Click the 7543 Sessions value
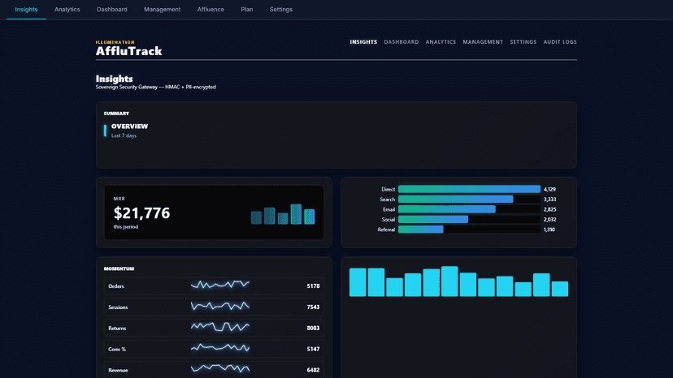Image resolution: width=673 pixels, height=378 pixels. point(313,307)
